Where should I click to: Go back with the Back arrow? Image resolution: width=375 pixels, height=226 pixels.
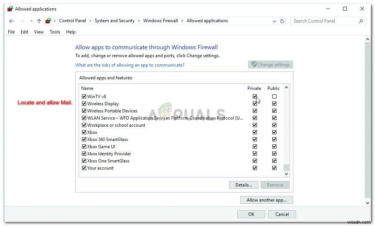pos(11,21)
